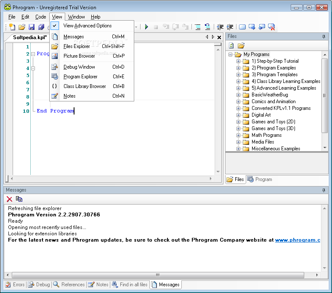Run the program with green play button
Image resolution: width=332 pixels, height=293 pixels.
click(146, 27)
